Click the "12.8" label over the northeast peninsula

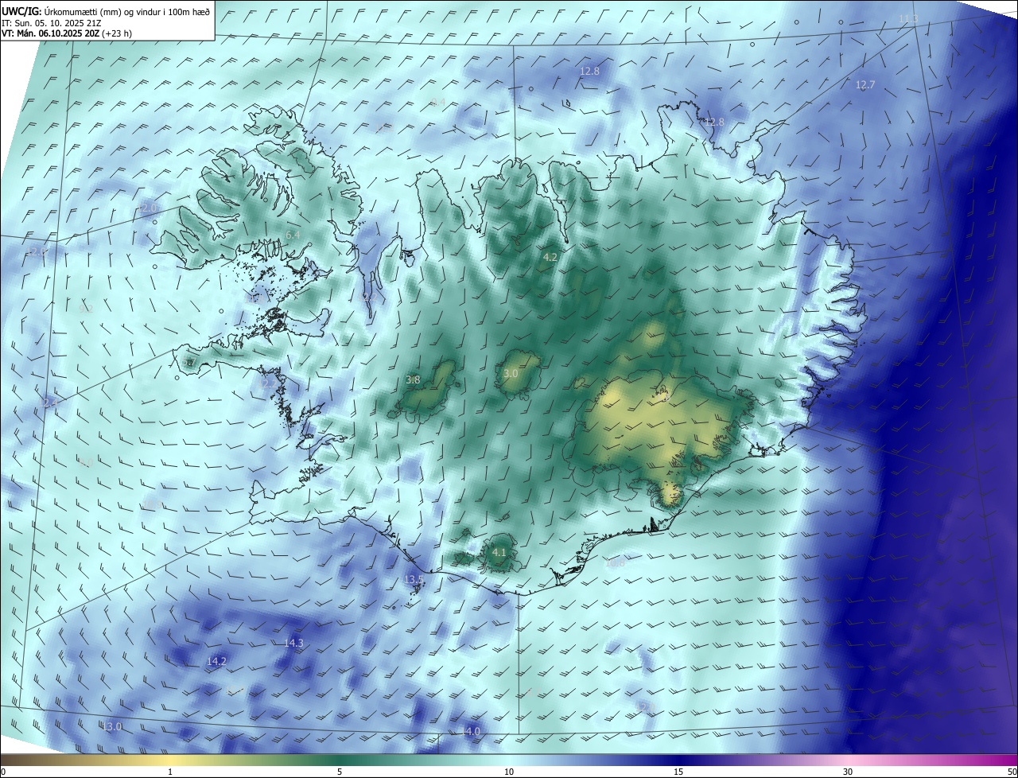(714, 122)
